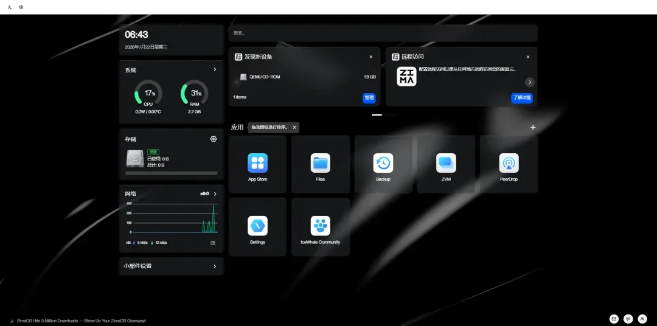Click the search input field

[383, 33]
